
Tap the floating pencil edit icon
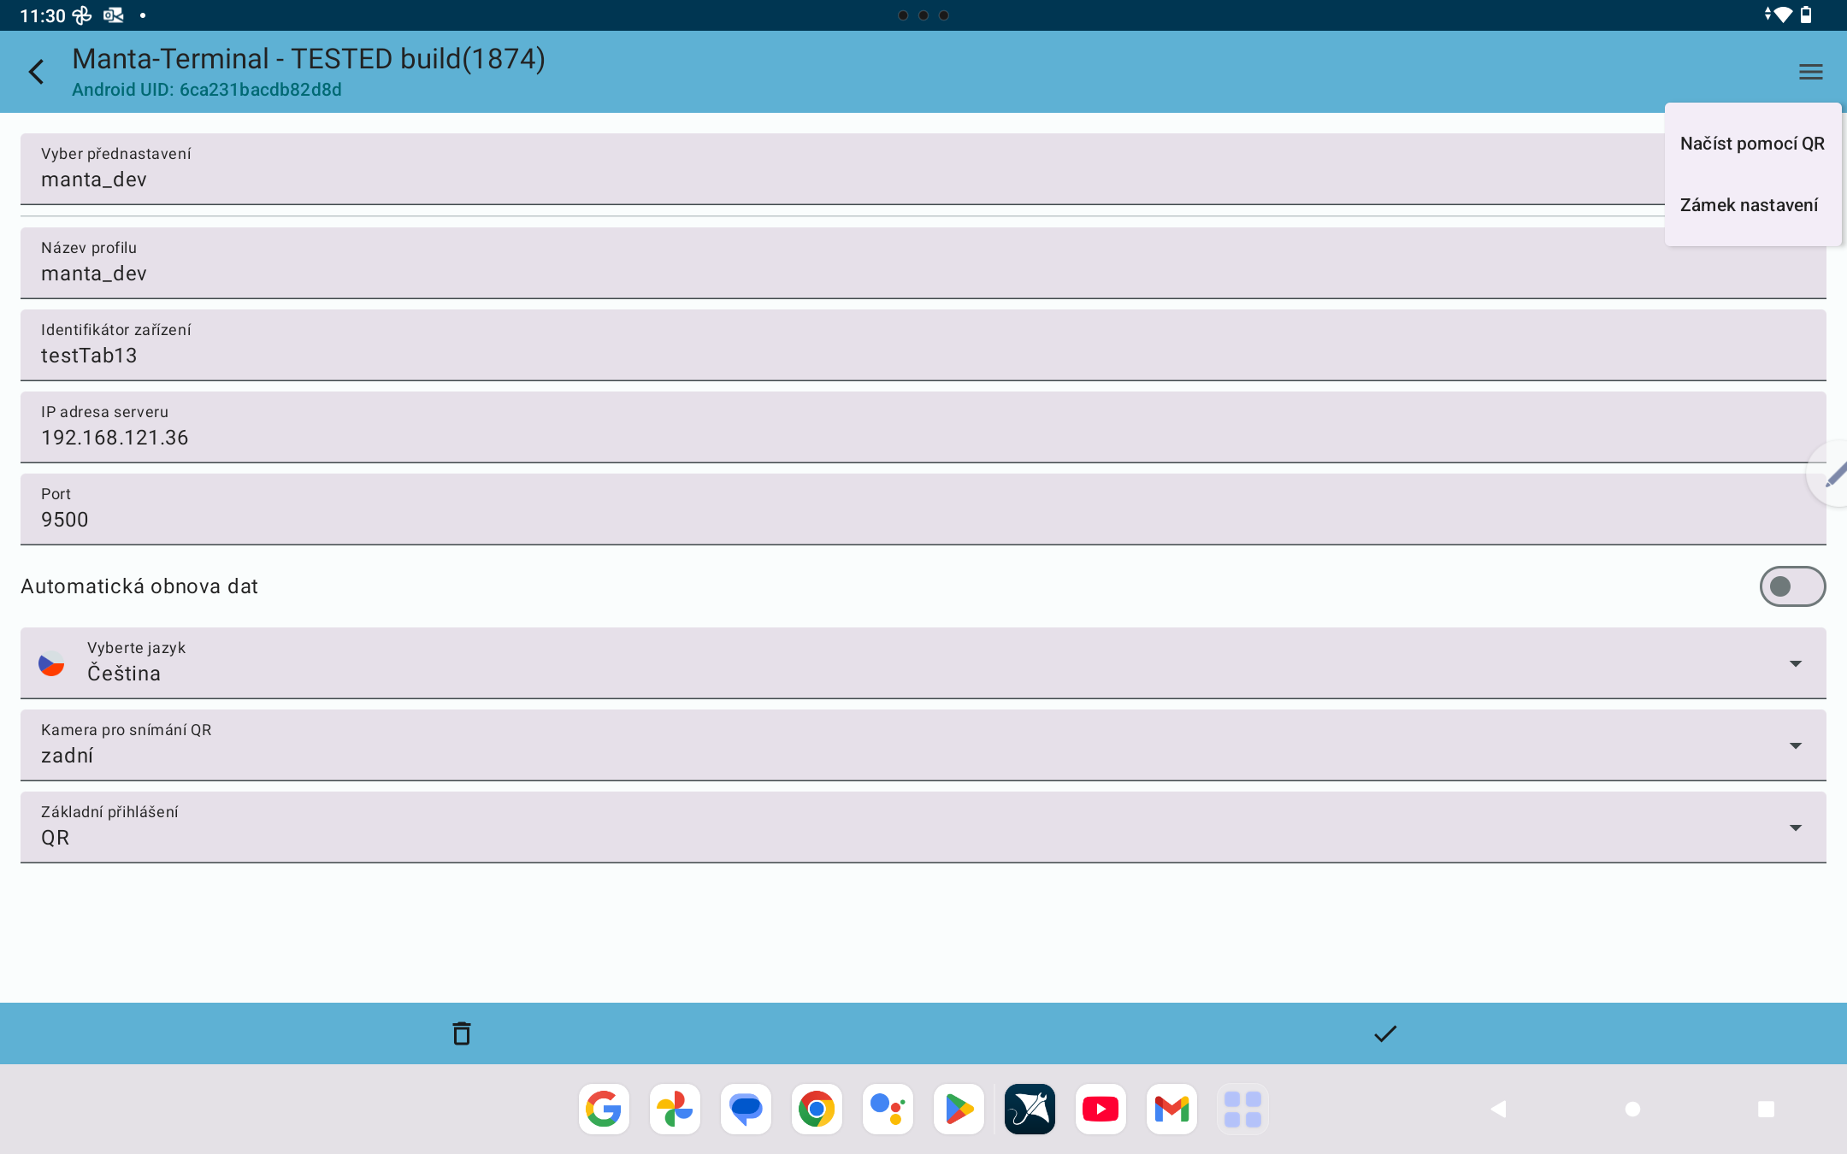click(x=1833, y=474)
